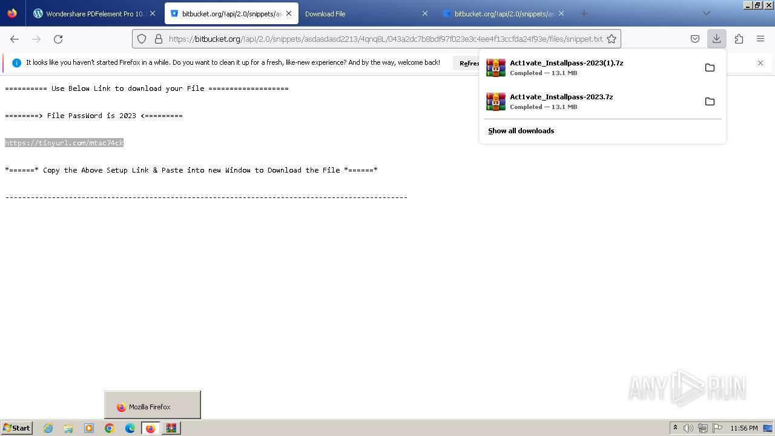Open the Action Center flag icon

coord(717,428)
